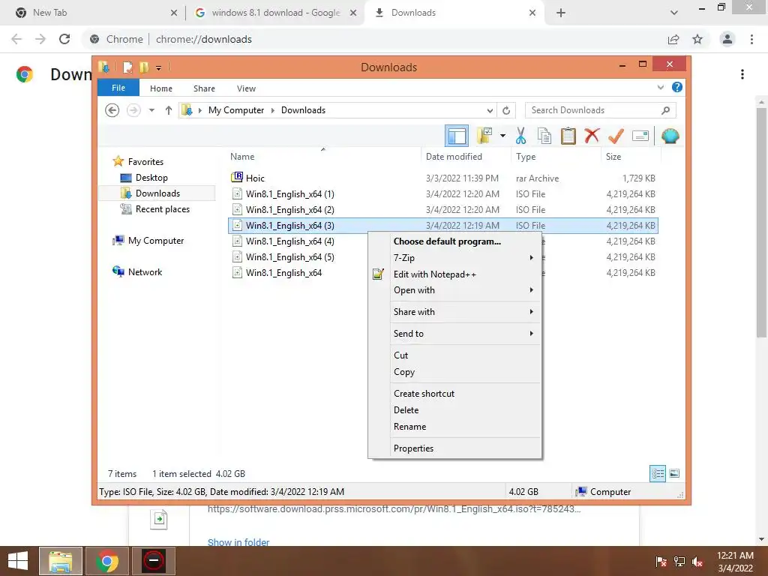Bookmark this page star icon in Chrome

(x=697, y=39)
